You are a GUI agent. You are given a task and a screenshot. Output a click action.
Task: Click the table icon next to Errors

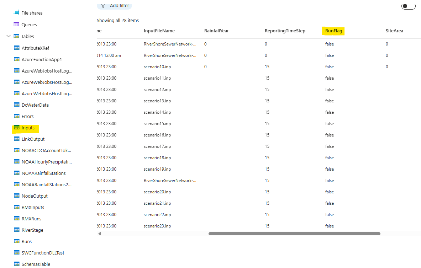pyautogui.click(x=17, y=116)
